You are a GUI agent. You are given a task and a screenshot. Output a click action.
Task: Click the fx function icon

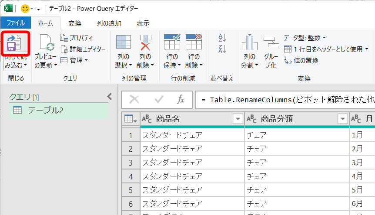coord(181,99)
